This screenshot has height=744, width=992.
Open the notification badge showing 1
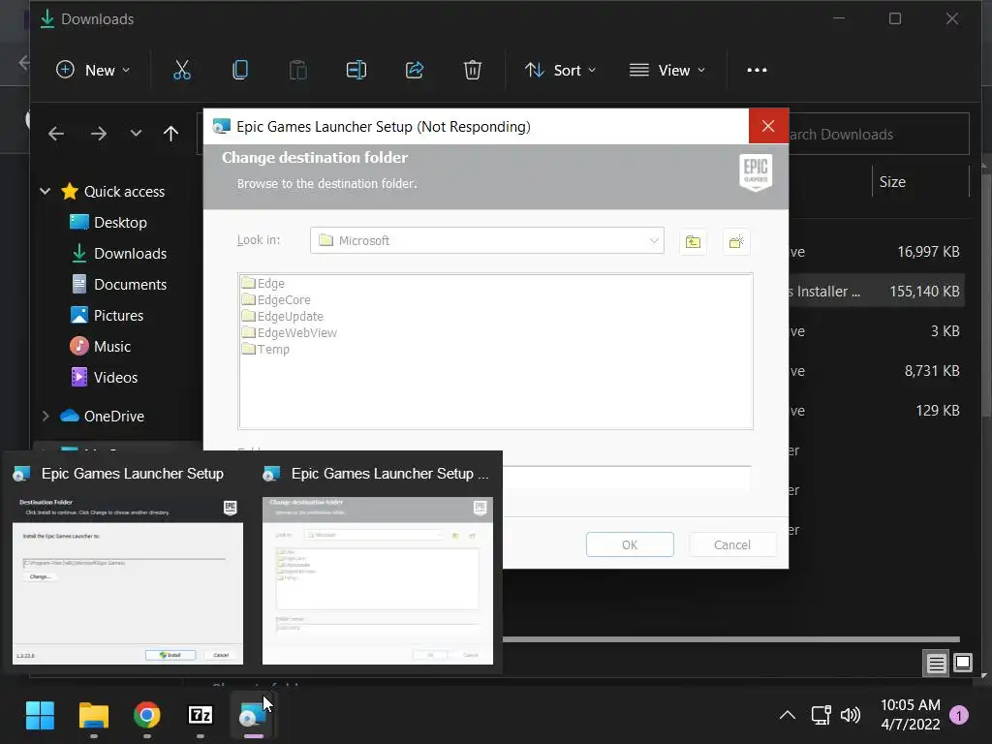(959, 716)
